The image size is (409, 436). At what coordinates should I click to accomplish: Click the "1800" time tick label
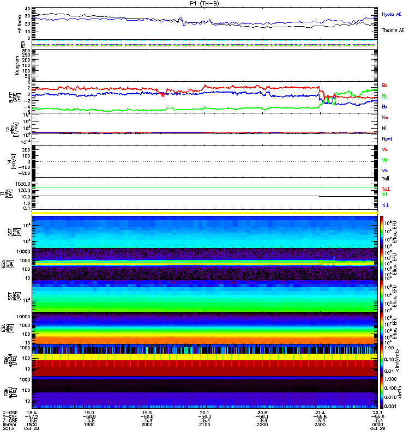point(32,425)
